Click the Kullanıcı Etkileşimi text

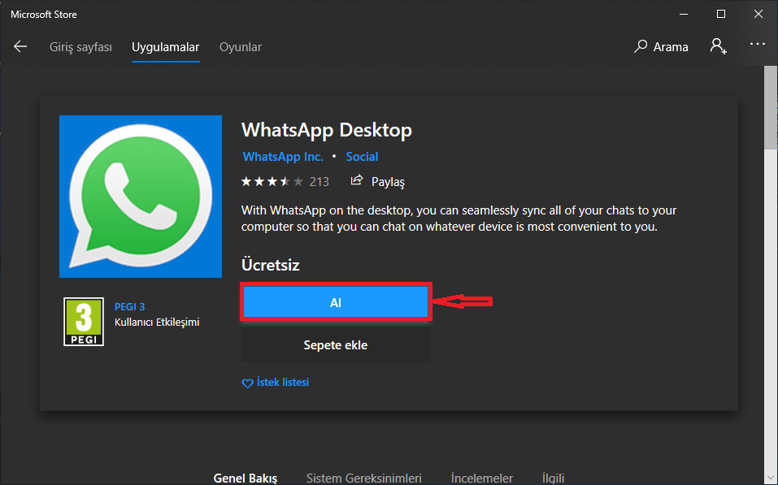(157, 323)
